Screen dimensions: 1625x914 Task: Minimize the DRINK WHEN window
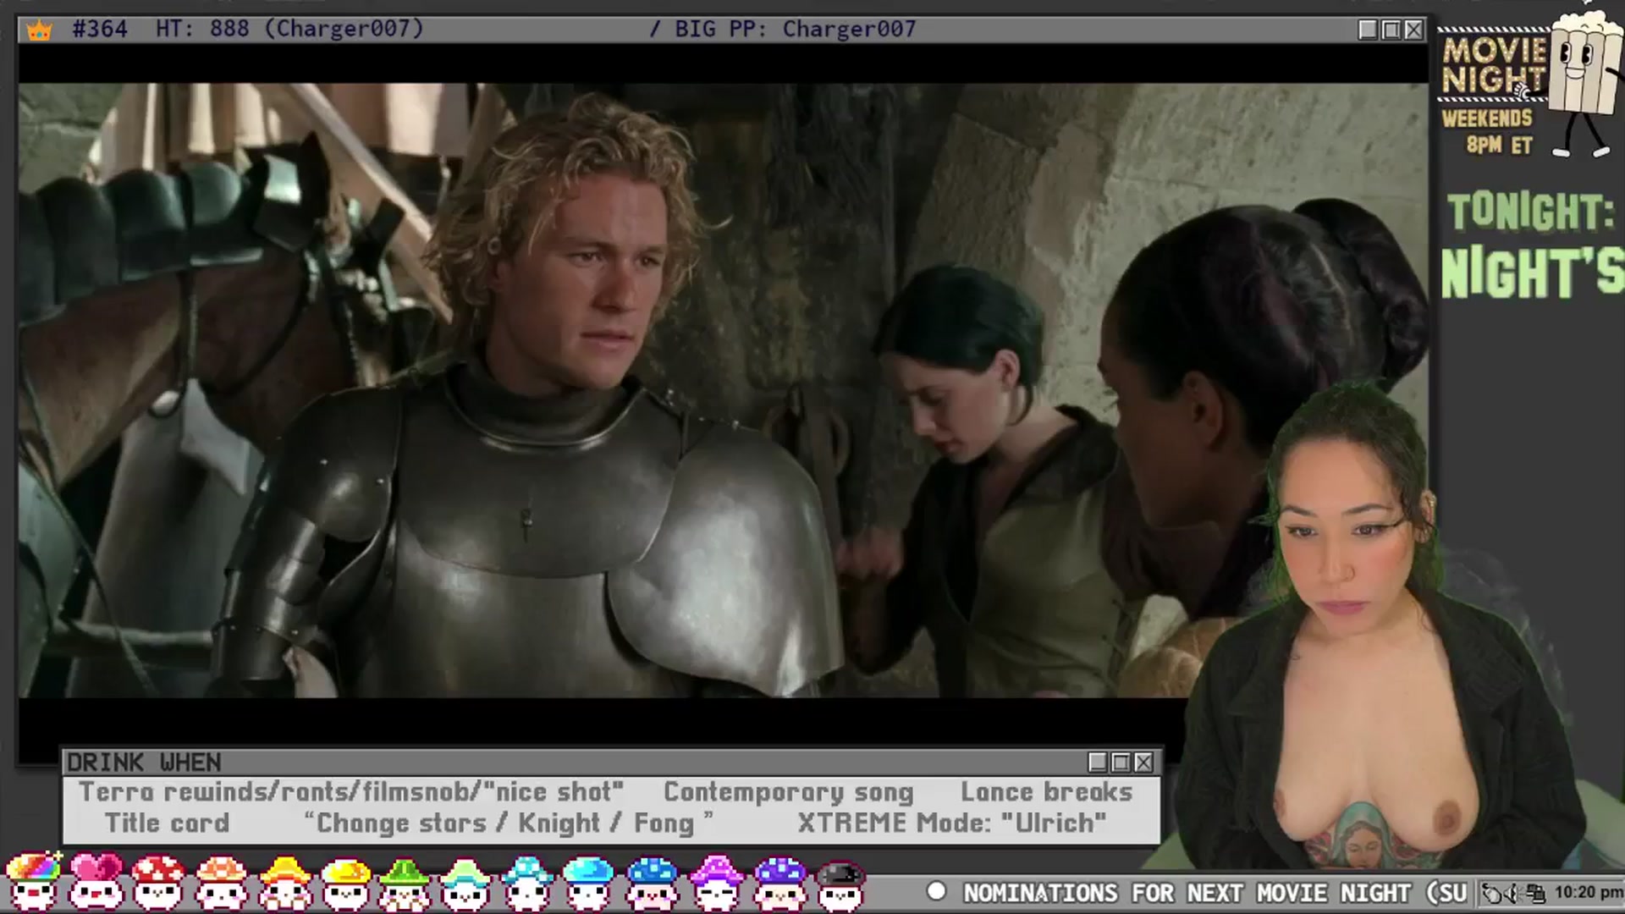click(x=1098, y=763)
